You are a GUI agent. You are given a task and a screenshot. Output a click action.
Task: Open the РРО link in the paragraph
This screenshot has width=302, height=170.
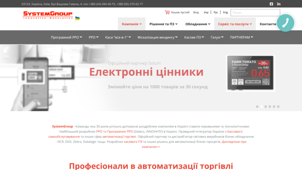pyautogui.click(x=99, y=132)
